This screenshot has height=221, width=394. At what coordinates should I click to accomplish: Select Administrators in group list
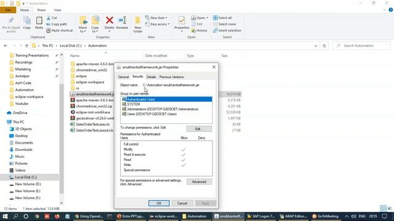coord(167,109)
